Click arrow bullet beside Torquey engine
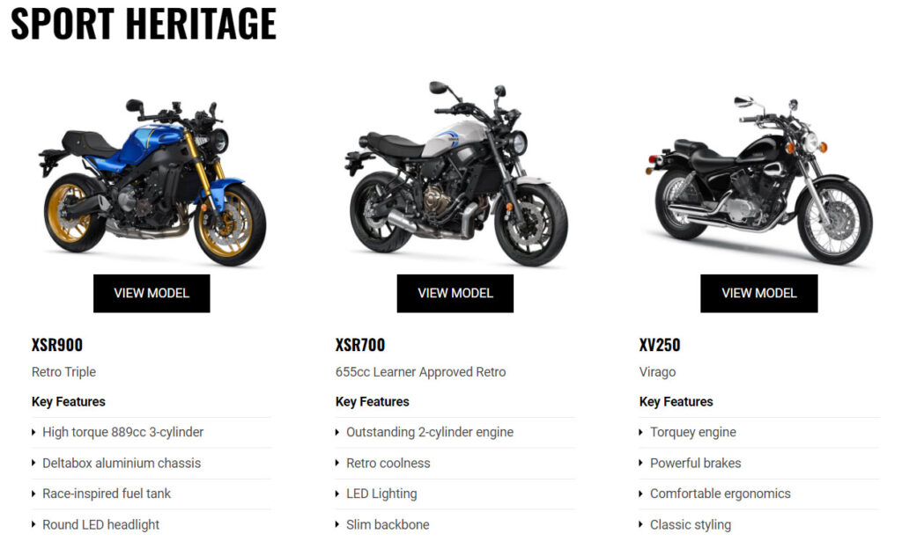This screenshot has width=902, height=556. (641, 433)
